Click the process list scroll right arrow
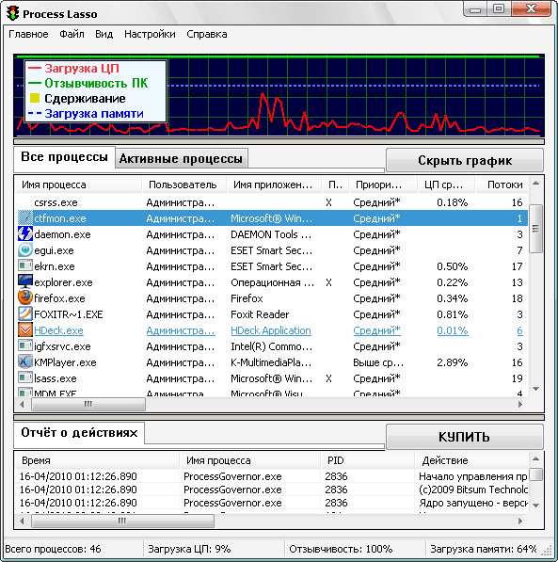 click(520, 404)
